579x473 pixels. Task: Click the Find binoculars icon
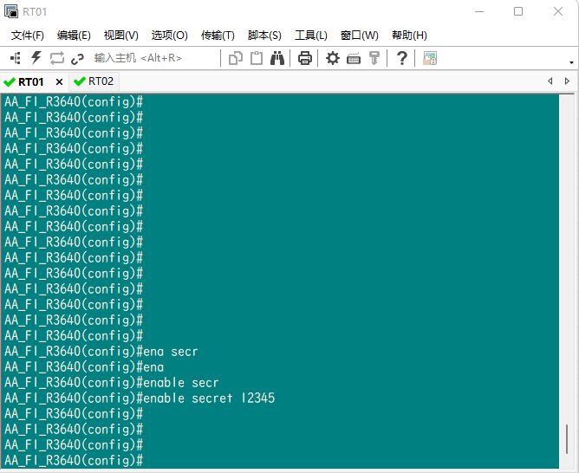coord(277,58)
